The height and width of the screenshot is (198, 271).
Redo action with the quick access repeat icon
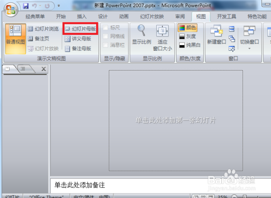click(x=47, y=6)
